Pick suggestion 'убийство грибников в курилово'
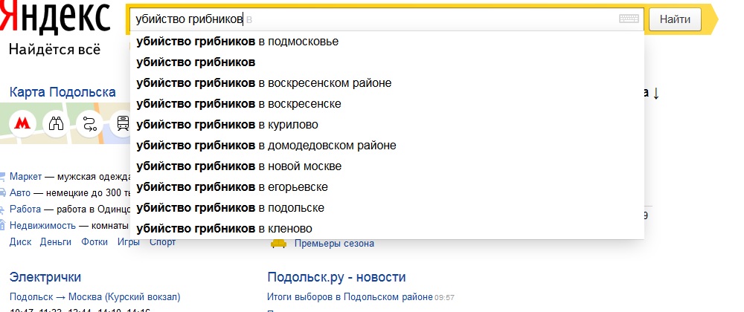 [x=227, y=124]
